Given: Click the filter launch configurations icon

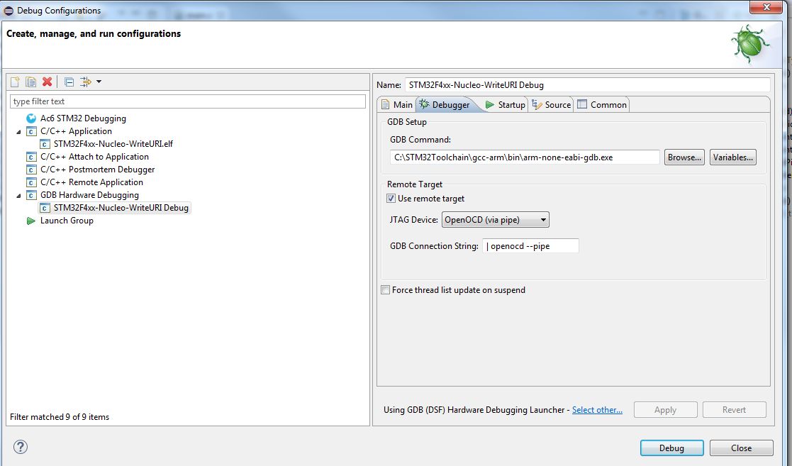Looking at the screenshot, I should point(87,82).
